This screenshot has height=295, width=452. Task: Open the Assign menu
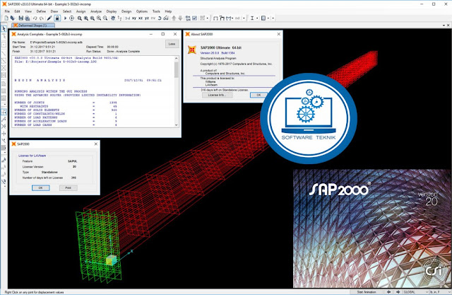pos(81,11)
